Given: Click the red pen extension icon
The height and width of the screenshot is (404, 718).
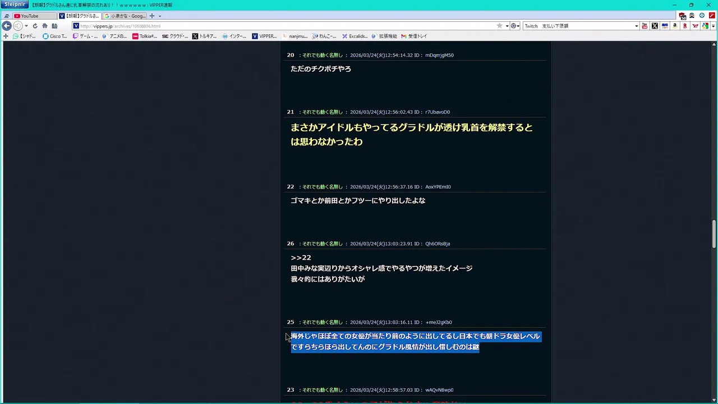Looking at the screenshot, I should (712, 16).
